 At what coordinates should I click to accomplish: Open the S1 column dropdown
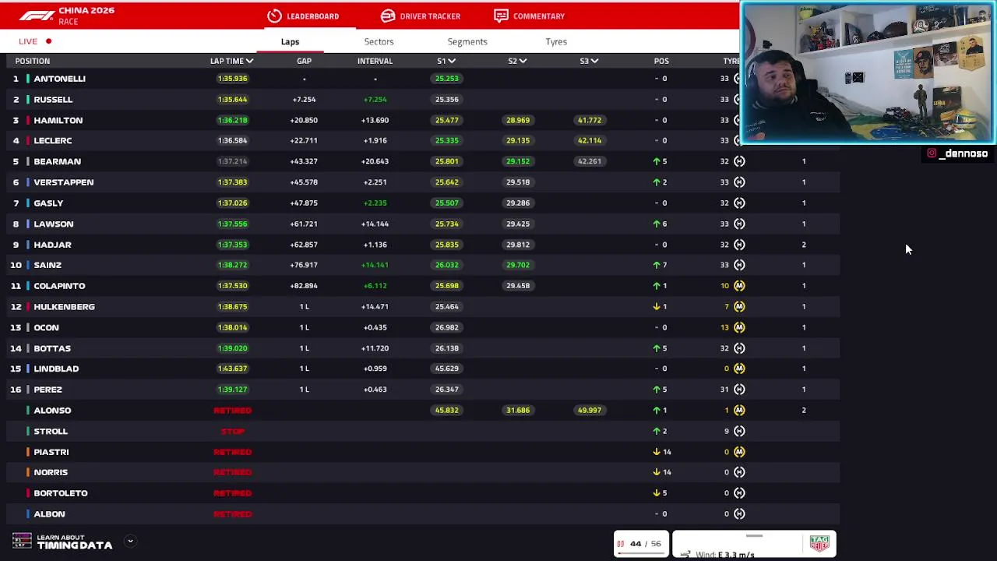pos(452,61)
